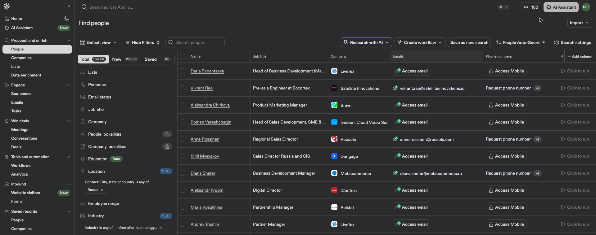
Task: Select the checkbox for Diana Shefer
Action: pyautogui.click(x=183, y=173)
